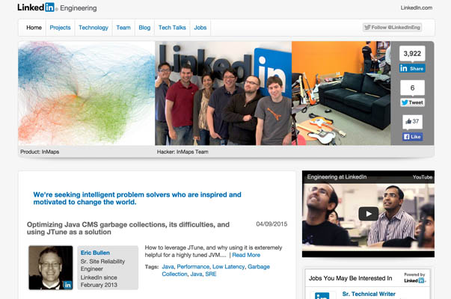The width and height of the screenshot is (451, 299).
Task: Play the Engineering at LinkedIn video
Action: (367, 214)
